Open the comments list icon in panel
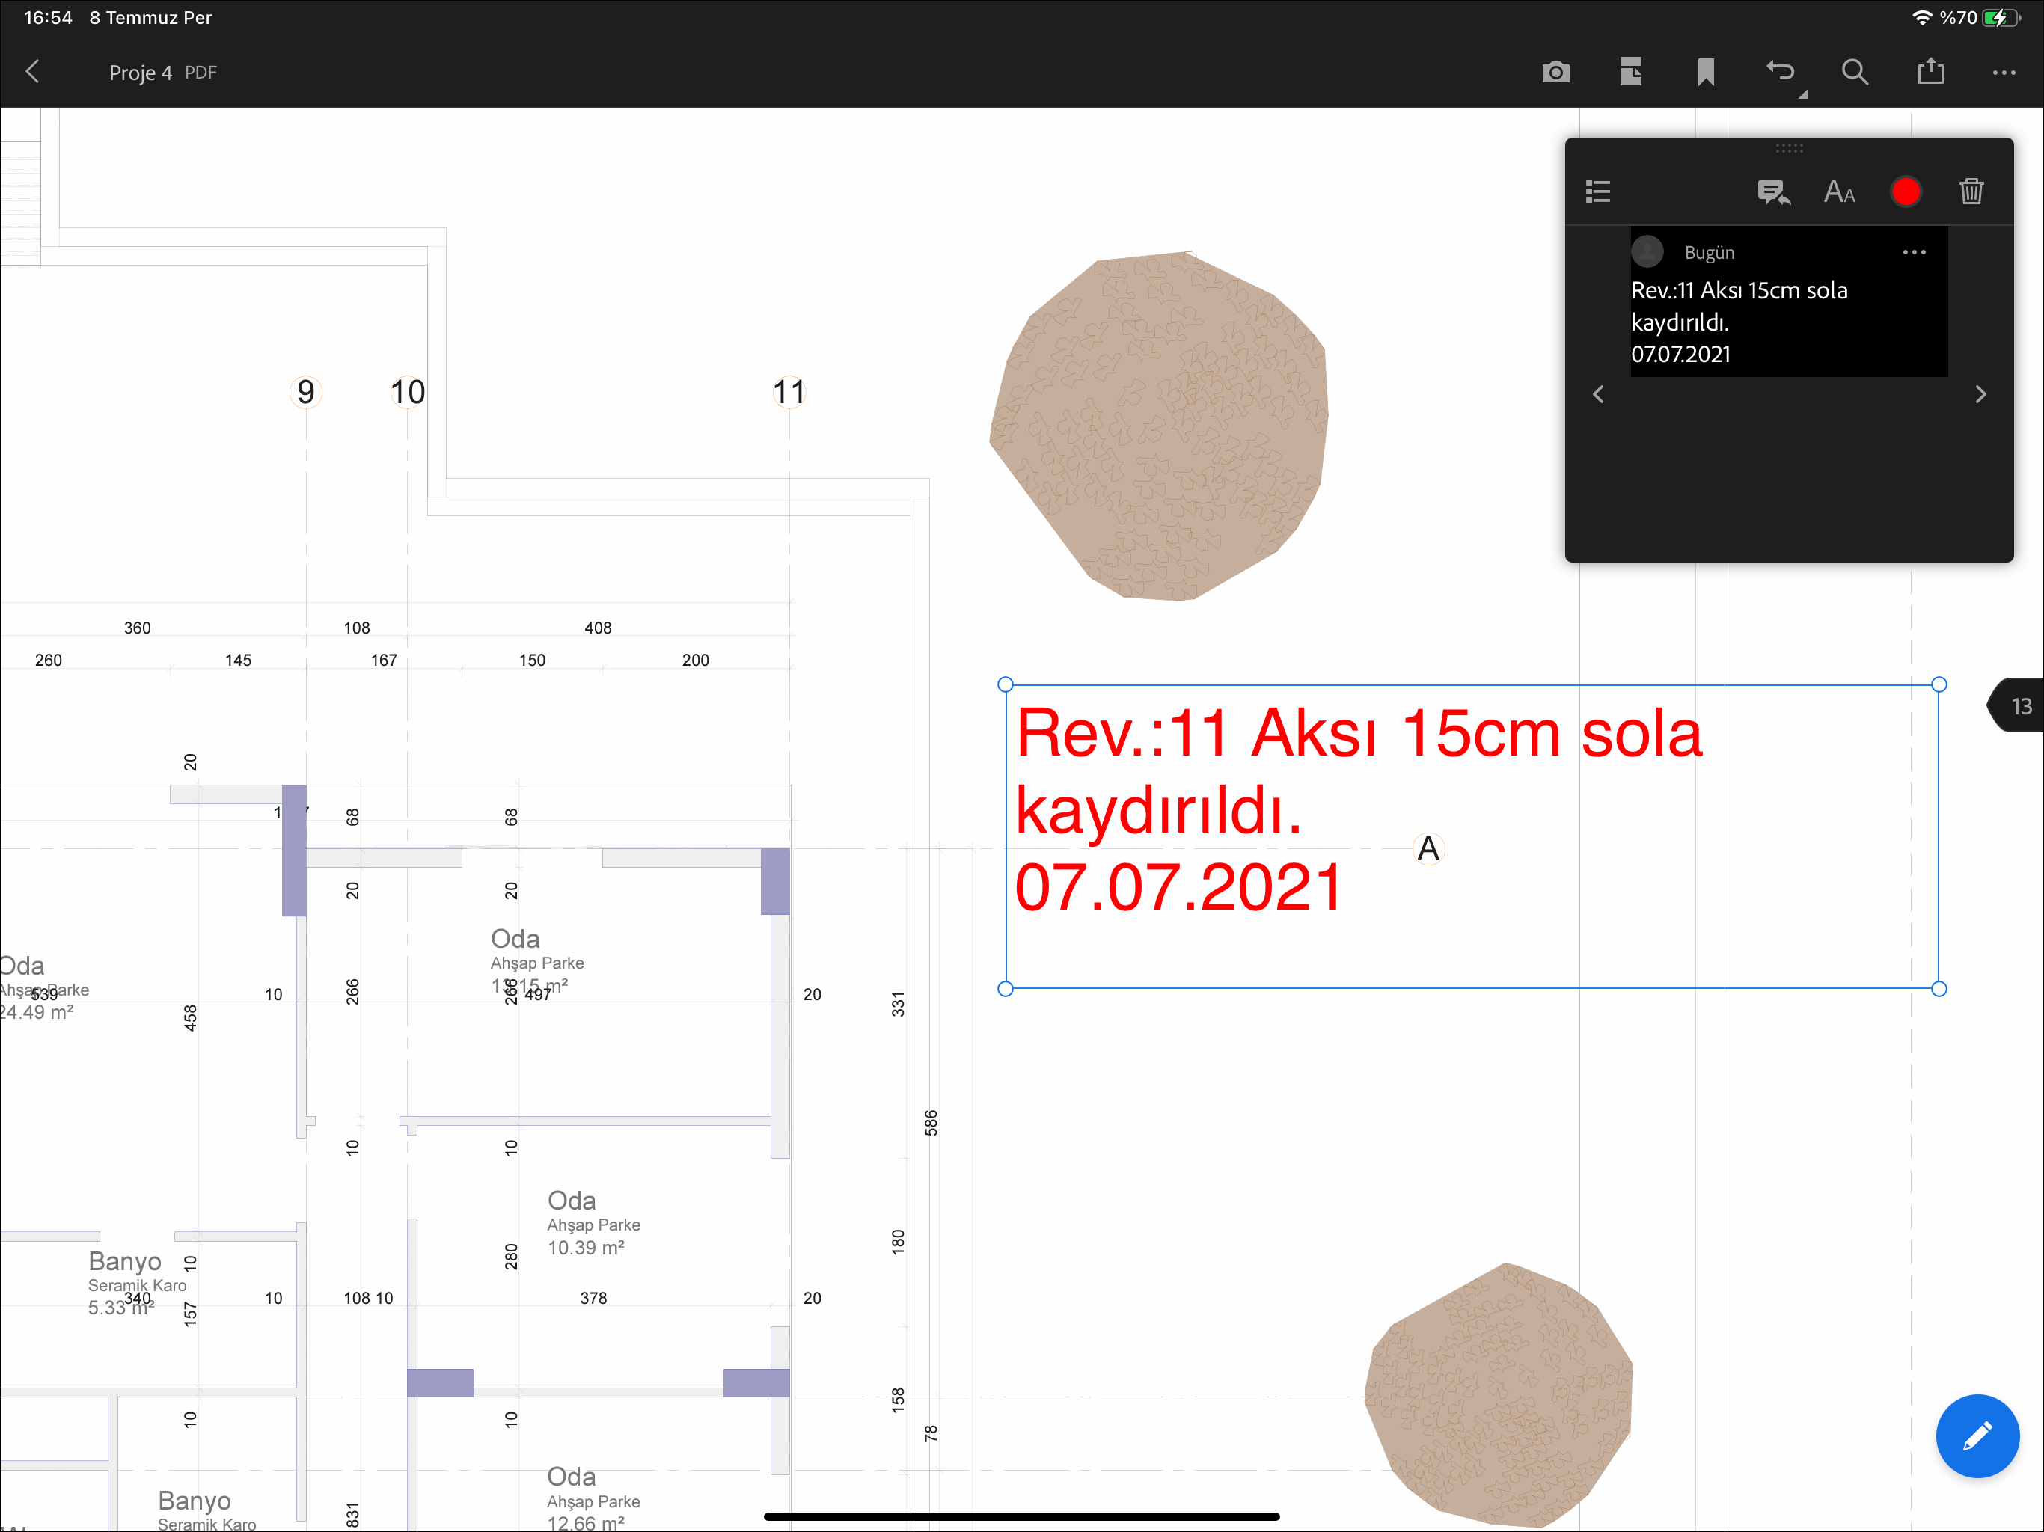Screen dimensions: 2044x1532 (x=1597, y=191)
